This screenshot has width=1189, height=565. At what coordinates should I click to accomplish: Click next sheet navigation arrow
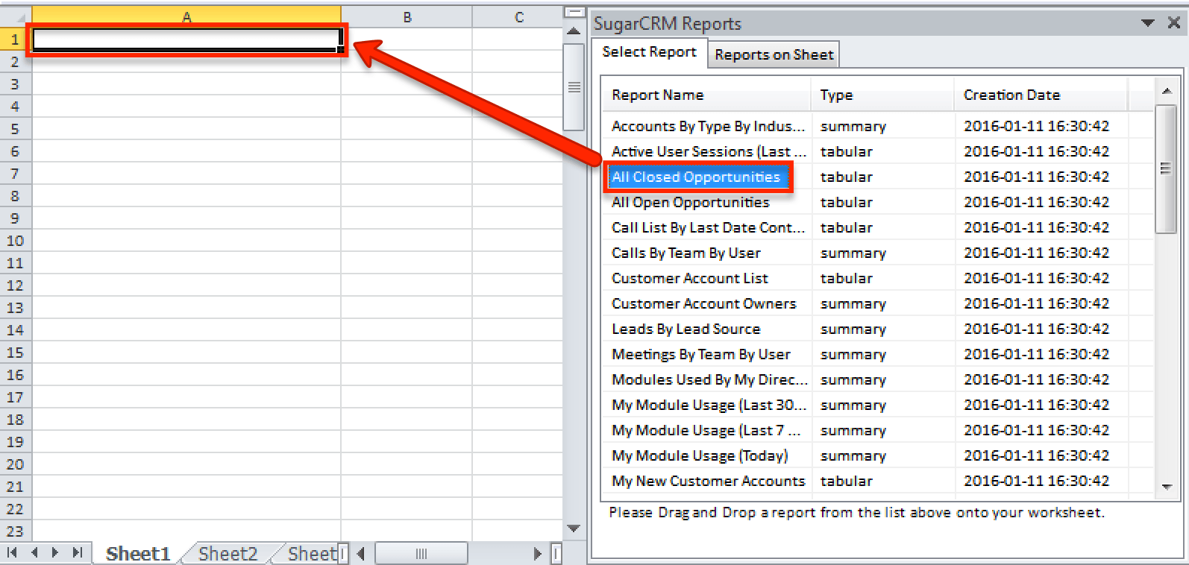55,553
